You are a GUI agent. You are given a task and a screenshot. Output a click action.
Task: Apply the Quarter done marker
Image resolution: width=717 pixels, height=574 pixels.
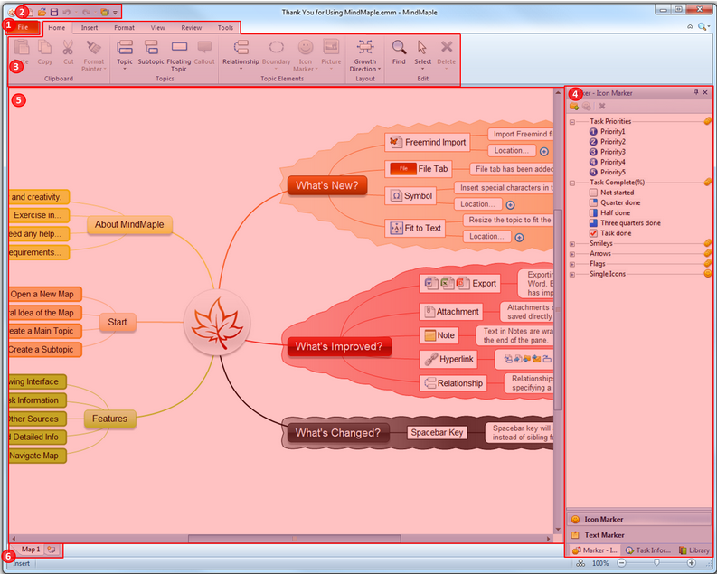593,202
